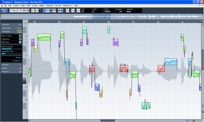Enable Pitch & Warp mode

[20, 36]
